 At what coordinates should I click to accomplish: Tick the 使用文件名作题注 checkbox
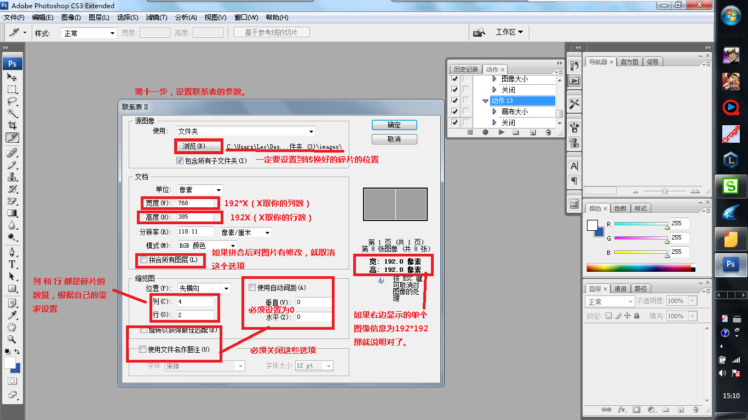point(143,349)
